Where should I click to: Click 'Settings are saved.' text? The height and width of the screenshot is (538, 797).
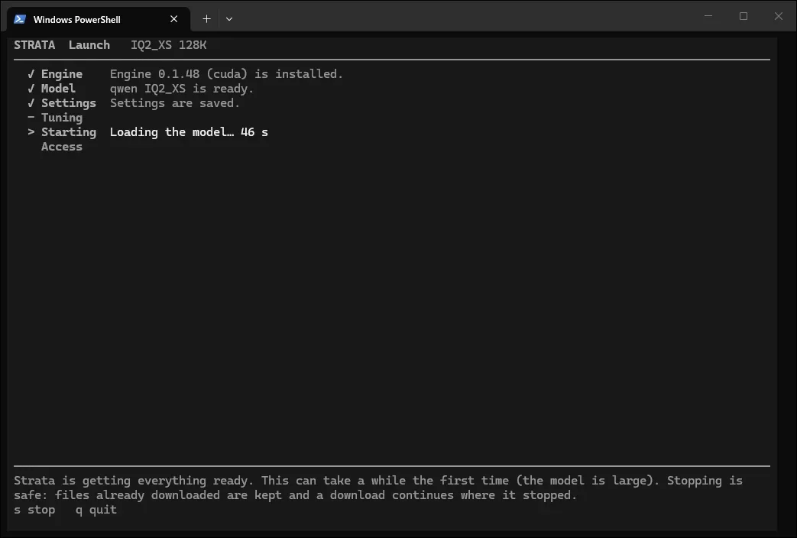[175, 102]
